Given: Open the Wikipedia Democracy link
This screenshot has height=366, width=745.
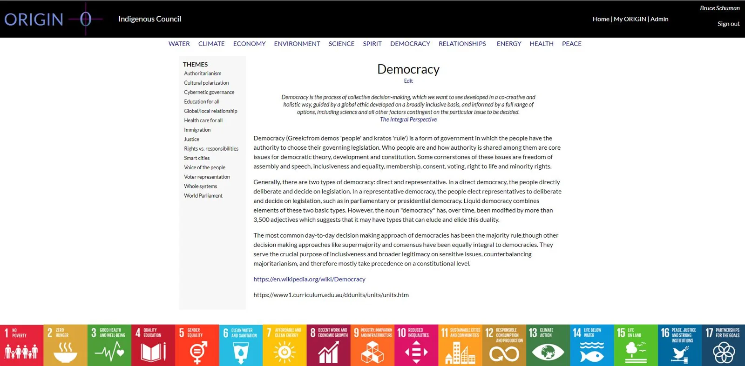Looking at the screenshot, I should 310,279.
